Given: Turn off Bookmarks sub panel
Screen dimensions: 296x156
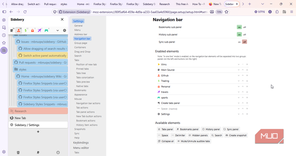Looking at the screenshot, I should [244, 27].
